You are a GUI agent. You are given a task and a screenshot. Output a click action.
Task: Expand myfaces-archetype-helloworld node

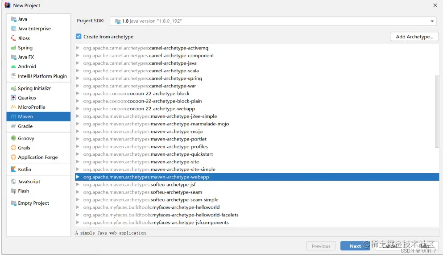78,207
